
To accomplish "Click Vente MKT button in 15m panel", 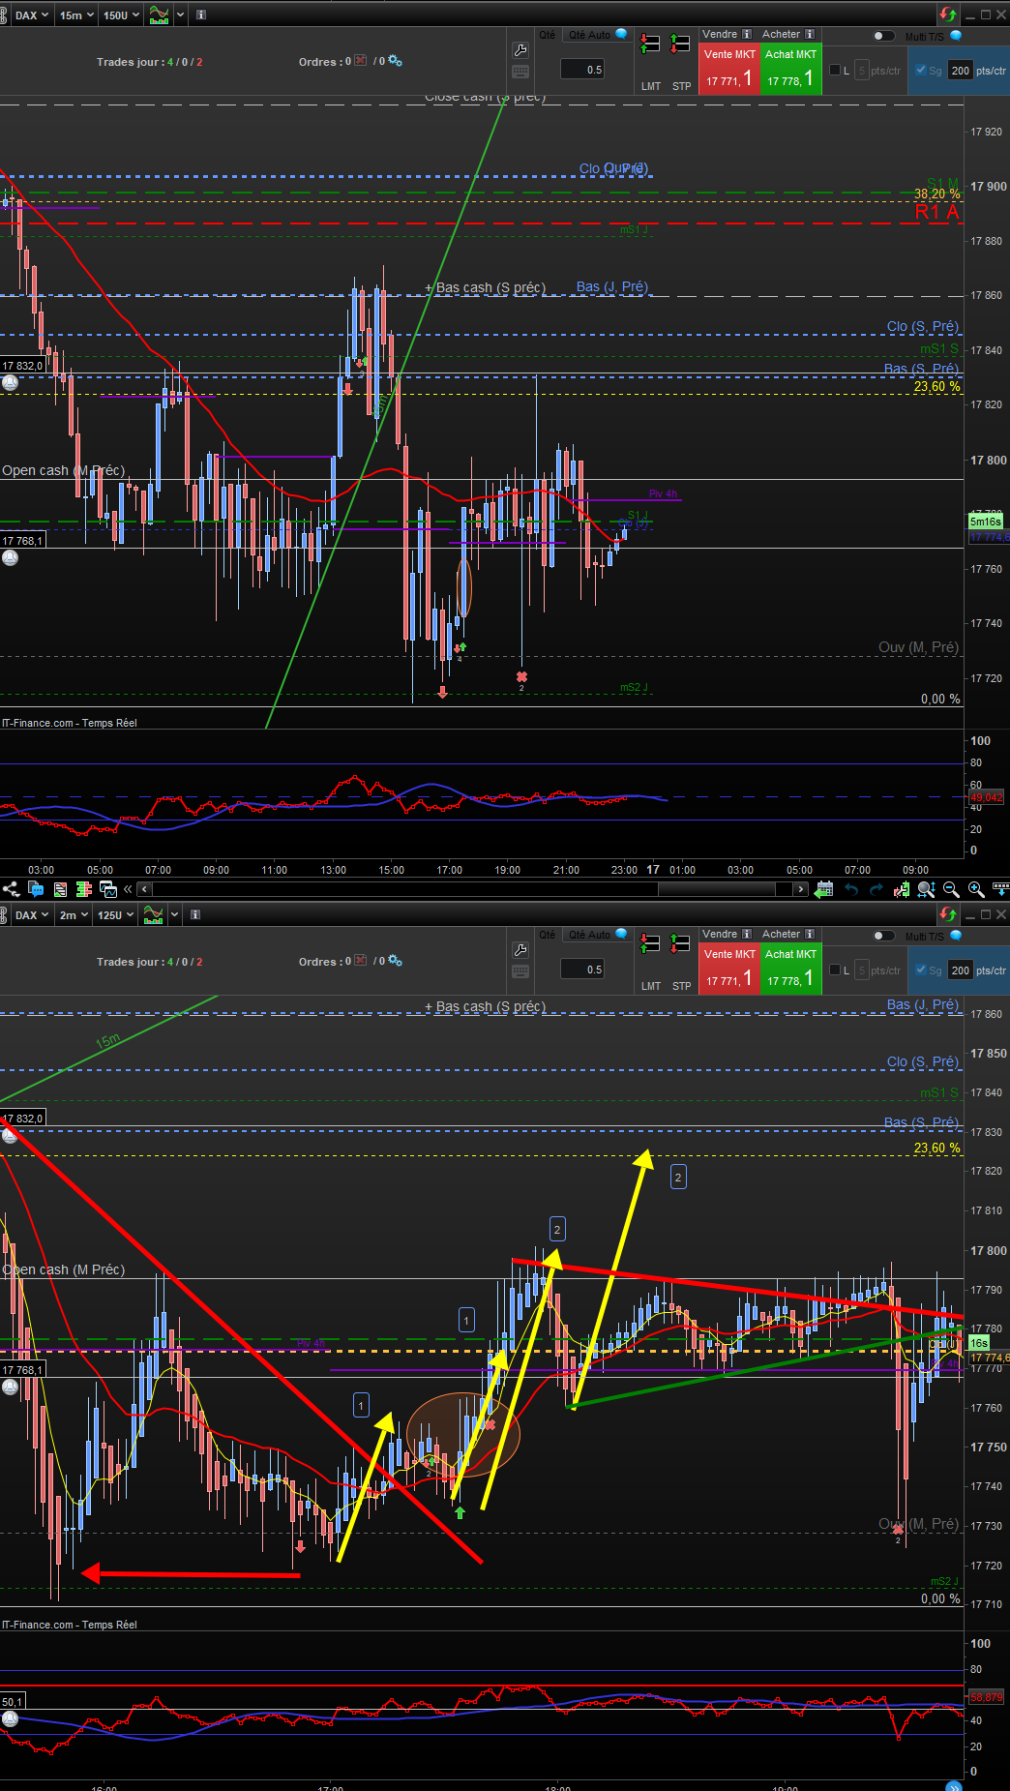I will point(729,69).
